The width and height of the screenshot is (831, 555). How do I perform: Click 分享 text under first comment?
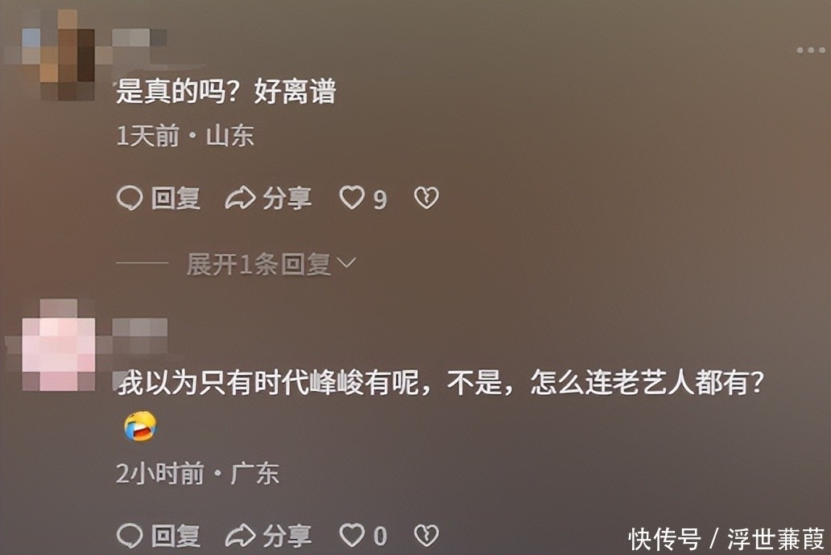pos(287,199)
